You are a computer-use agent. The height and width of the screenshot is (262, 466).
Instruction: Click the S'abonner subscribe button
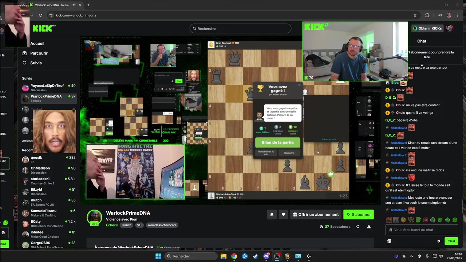[359, 215]
